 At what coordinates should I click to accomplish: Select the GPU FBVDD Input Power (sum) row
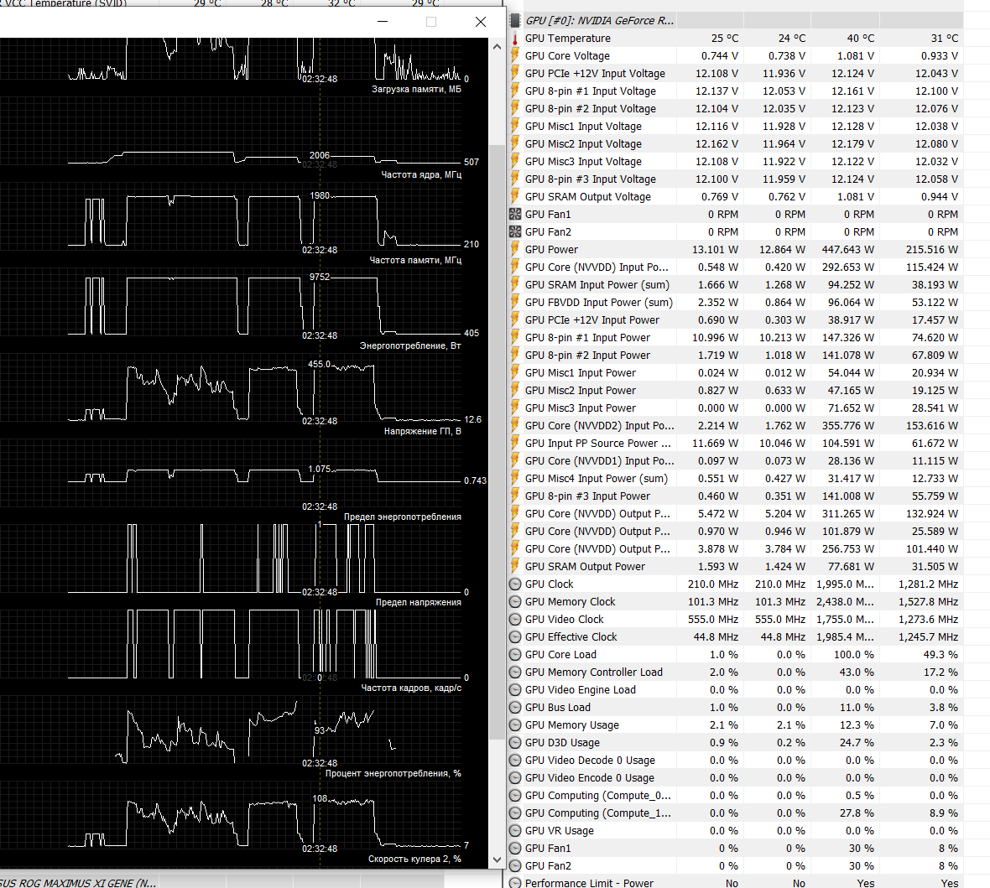734,303
